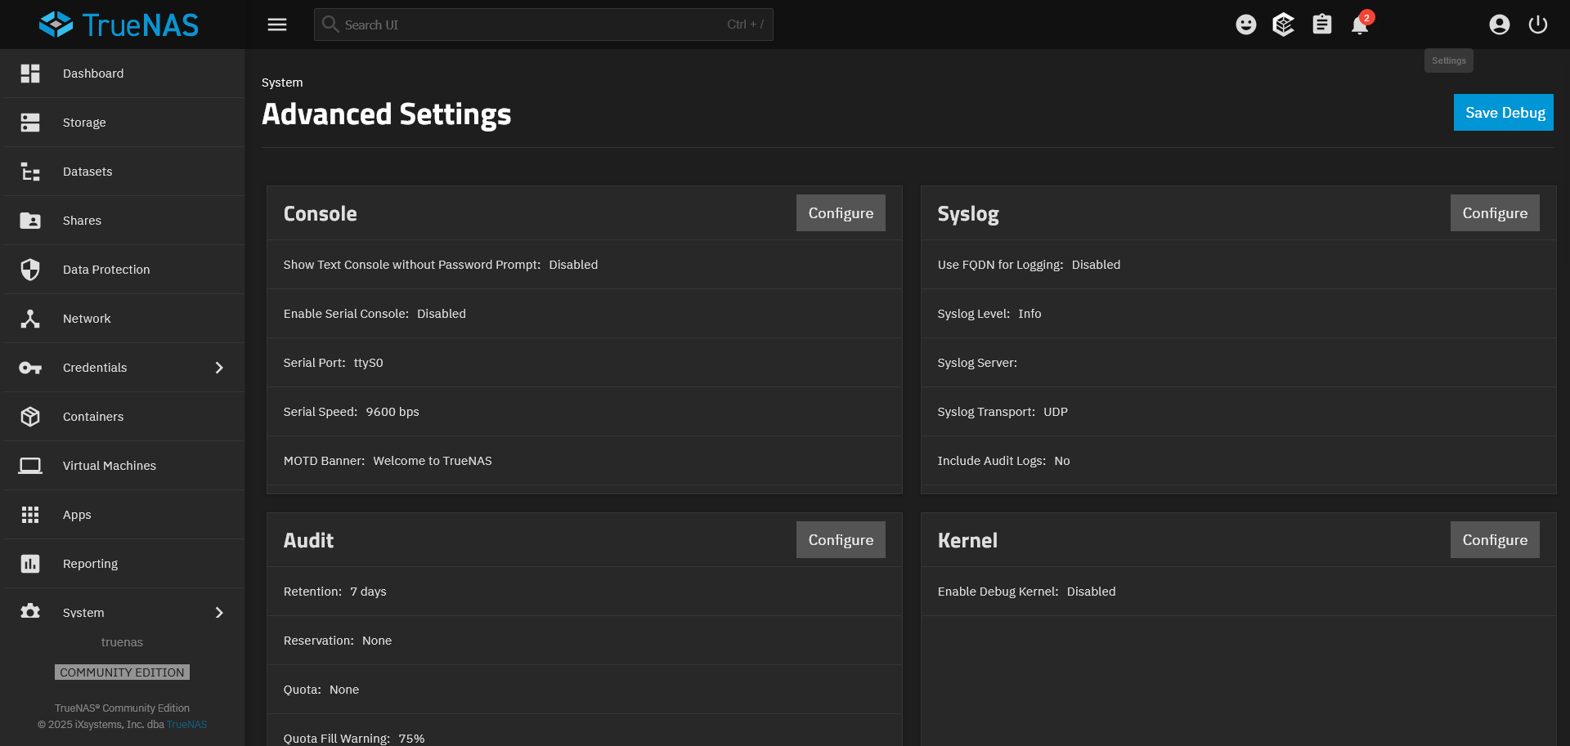Screen dimensions: 1570x746
Task: Expand the System submenu chevron
Action: [219, 613]
